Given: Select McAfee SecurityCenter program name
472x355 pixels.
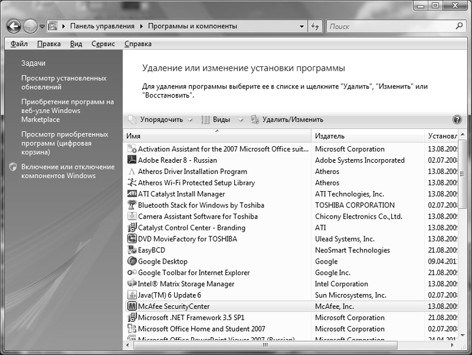Looking at the screenshot, I should click(173, 306).
